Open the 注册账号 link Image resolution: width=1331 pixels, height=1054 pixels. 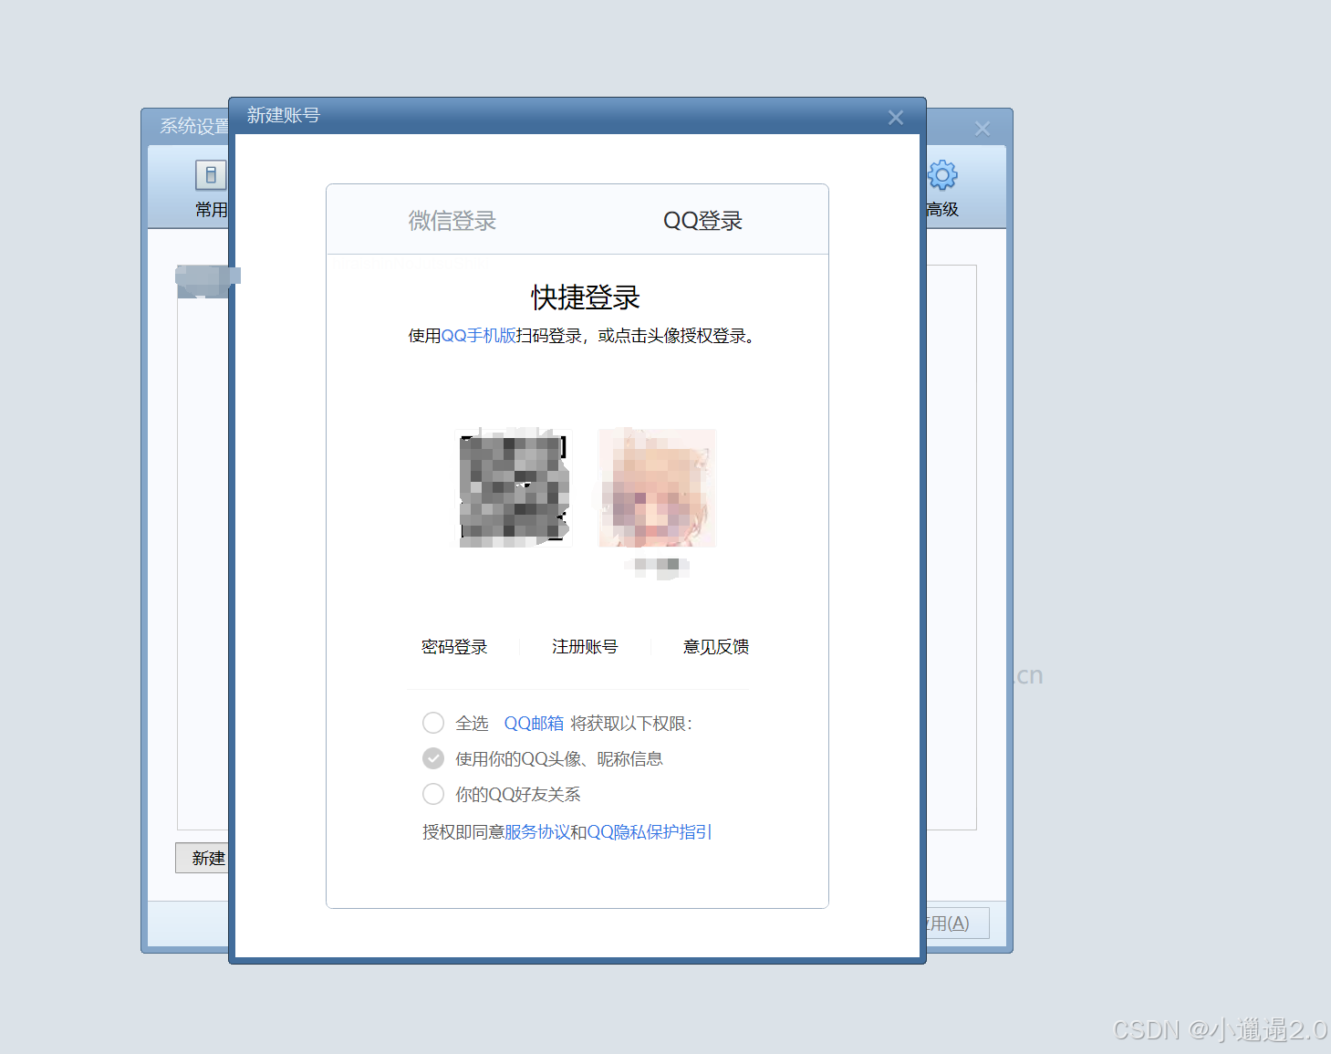click(x=585, y=647)
